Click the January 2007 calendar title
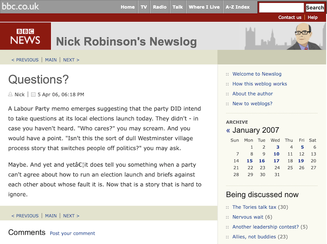This screenshot has width=327, height=244. pos(256,130)
